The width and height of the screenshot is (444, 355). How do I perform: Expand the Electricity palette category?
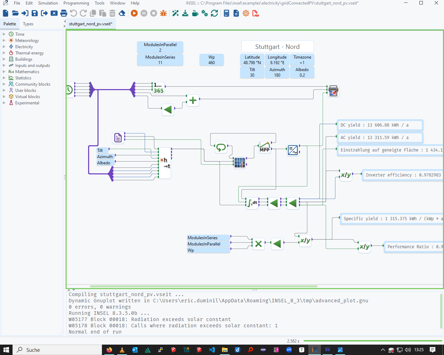click(x=4, y=47)
